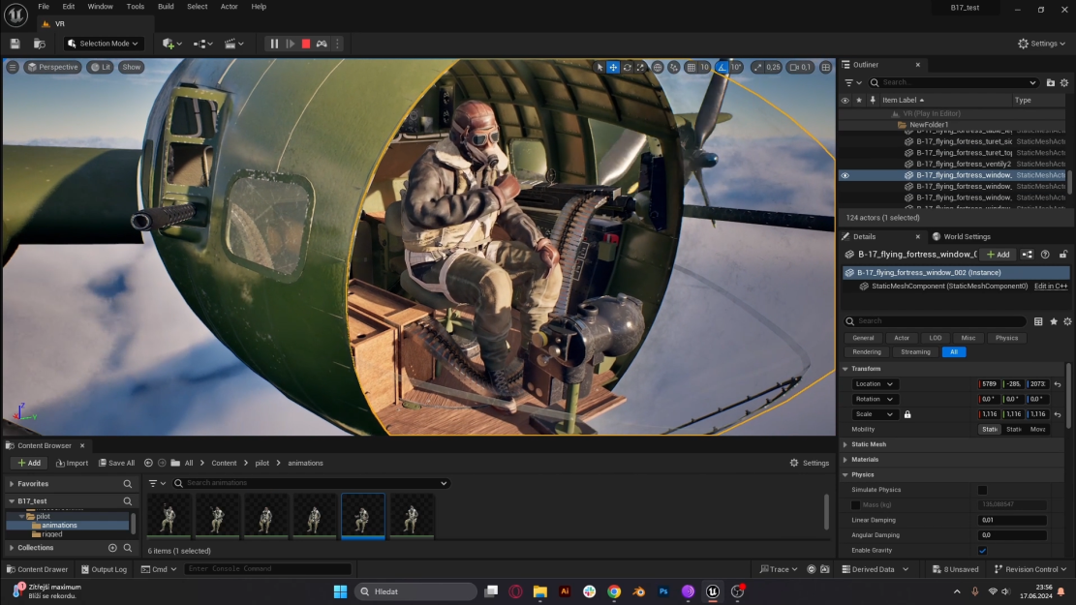
Task: Activate the select (cursor) tool in the viewport
Action: [x=599, y=67]
